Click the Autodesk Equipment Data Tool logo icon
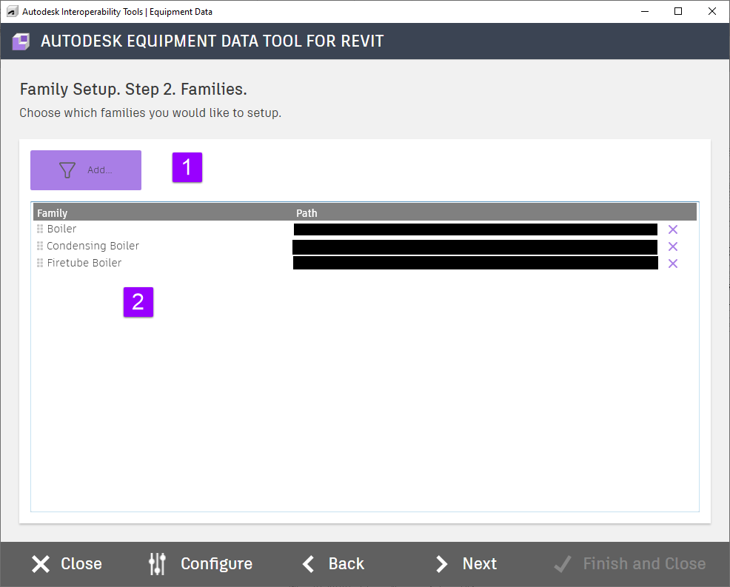This screenshot has width=730, height=587. coord(21,41)
